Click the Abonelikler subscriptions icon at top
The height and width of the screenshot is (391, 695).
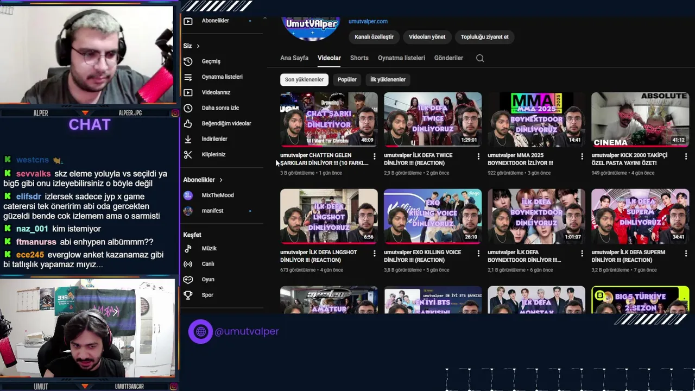click(x=188, y=21)
